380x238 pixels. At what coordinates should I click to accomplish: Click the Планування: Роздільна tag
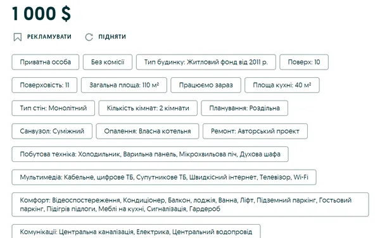point(244,108)
